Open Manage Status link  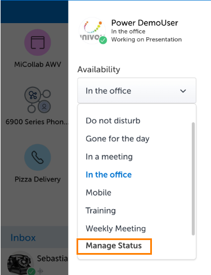point(114,246)
